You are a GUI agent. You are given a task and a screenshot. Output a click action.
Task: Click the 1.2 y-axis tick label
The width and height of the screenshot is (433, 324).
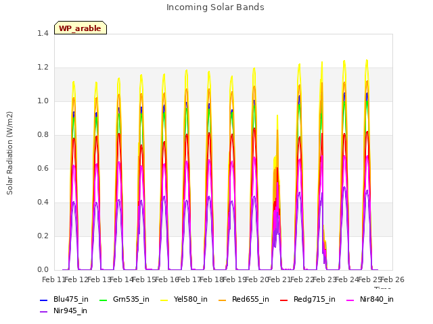tap(43, 67)
